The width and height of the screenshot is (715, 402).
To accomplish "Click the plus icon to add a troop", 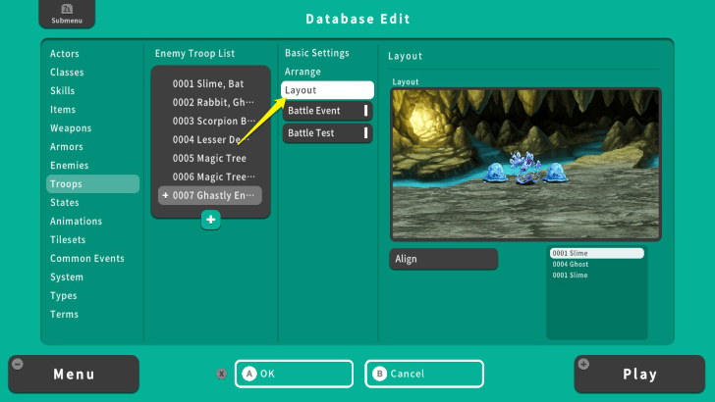I will pos(210,220).
